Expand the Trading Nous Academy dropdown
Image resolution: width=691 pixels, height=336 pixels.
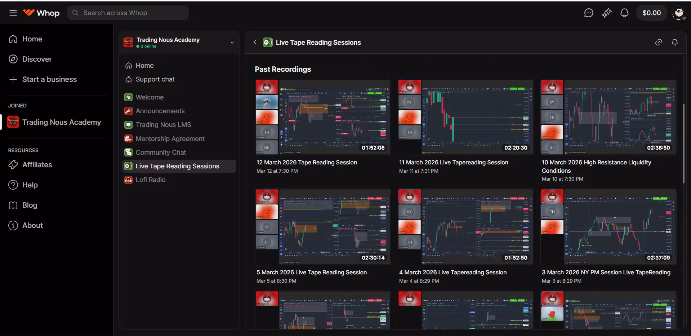[x=232, y=43]
